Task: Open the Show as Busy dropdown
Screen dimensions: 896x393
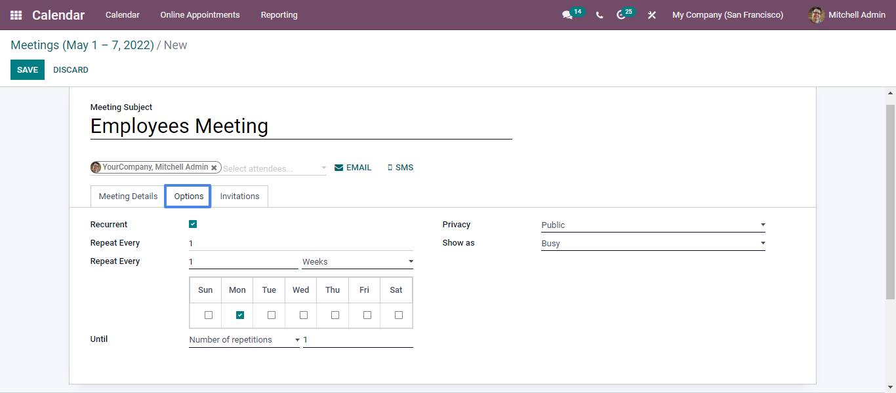Action: click(653, 243)
